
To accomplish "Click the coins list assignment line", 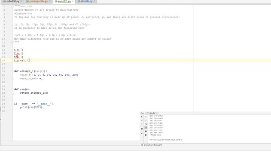I will (x=49, y=75).
